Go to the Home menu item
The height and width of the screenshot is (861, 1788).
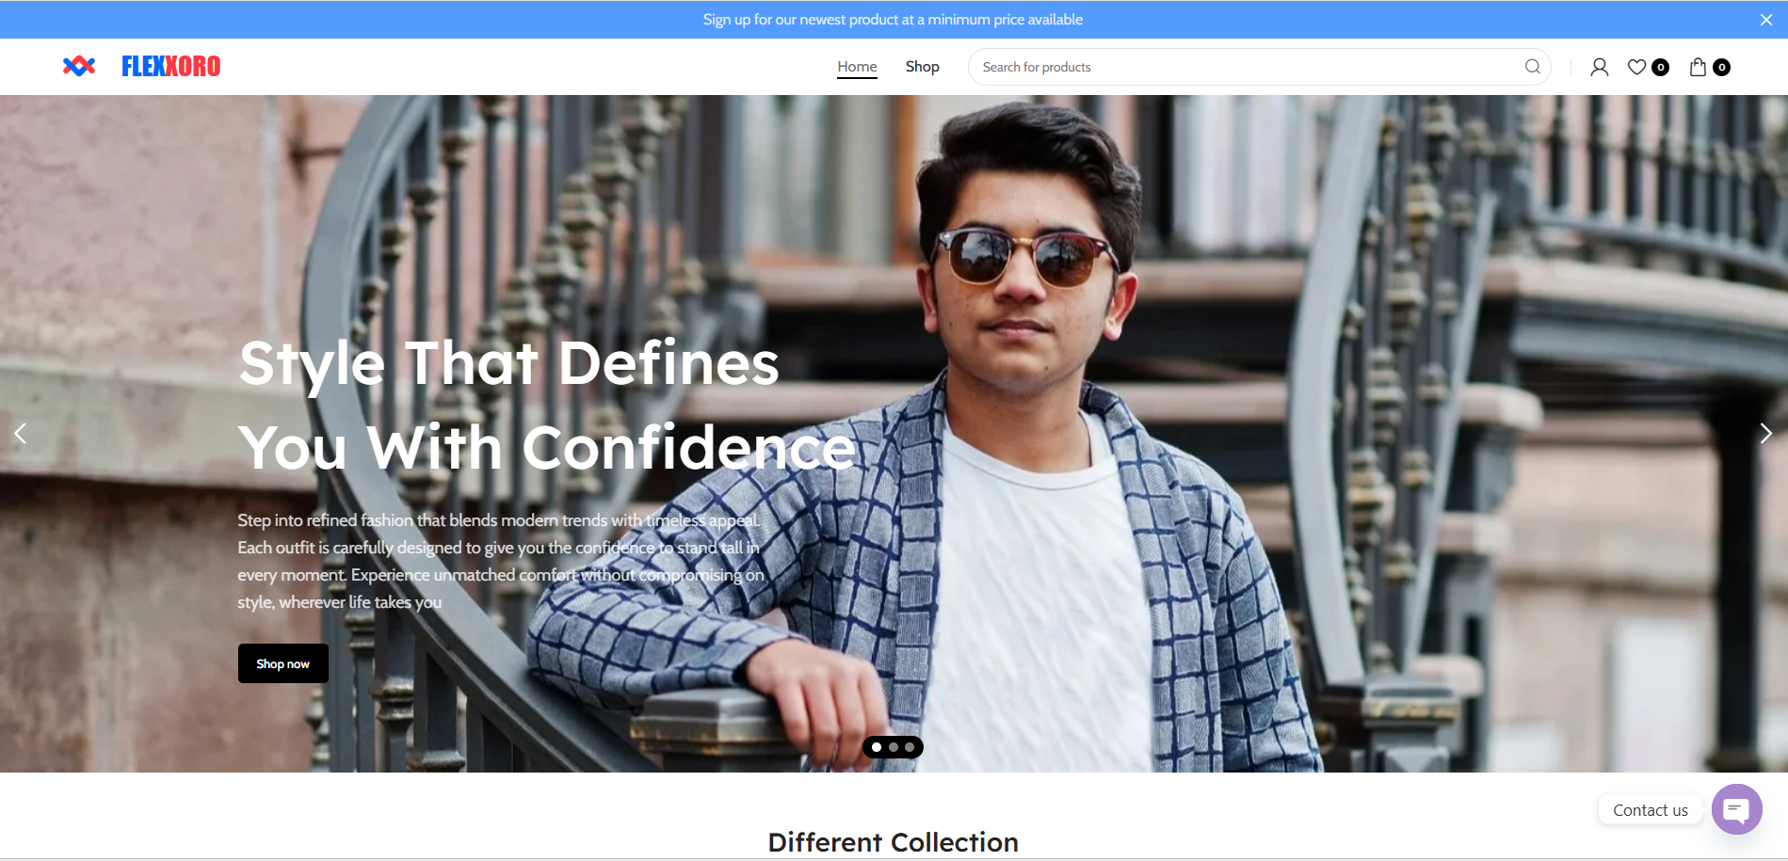pos(857,67)
